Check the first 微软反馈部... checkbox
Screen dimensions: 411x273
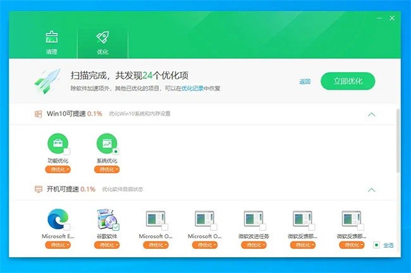(x=312, y=227)
